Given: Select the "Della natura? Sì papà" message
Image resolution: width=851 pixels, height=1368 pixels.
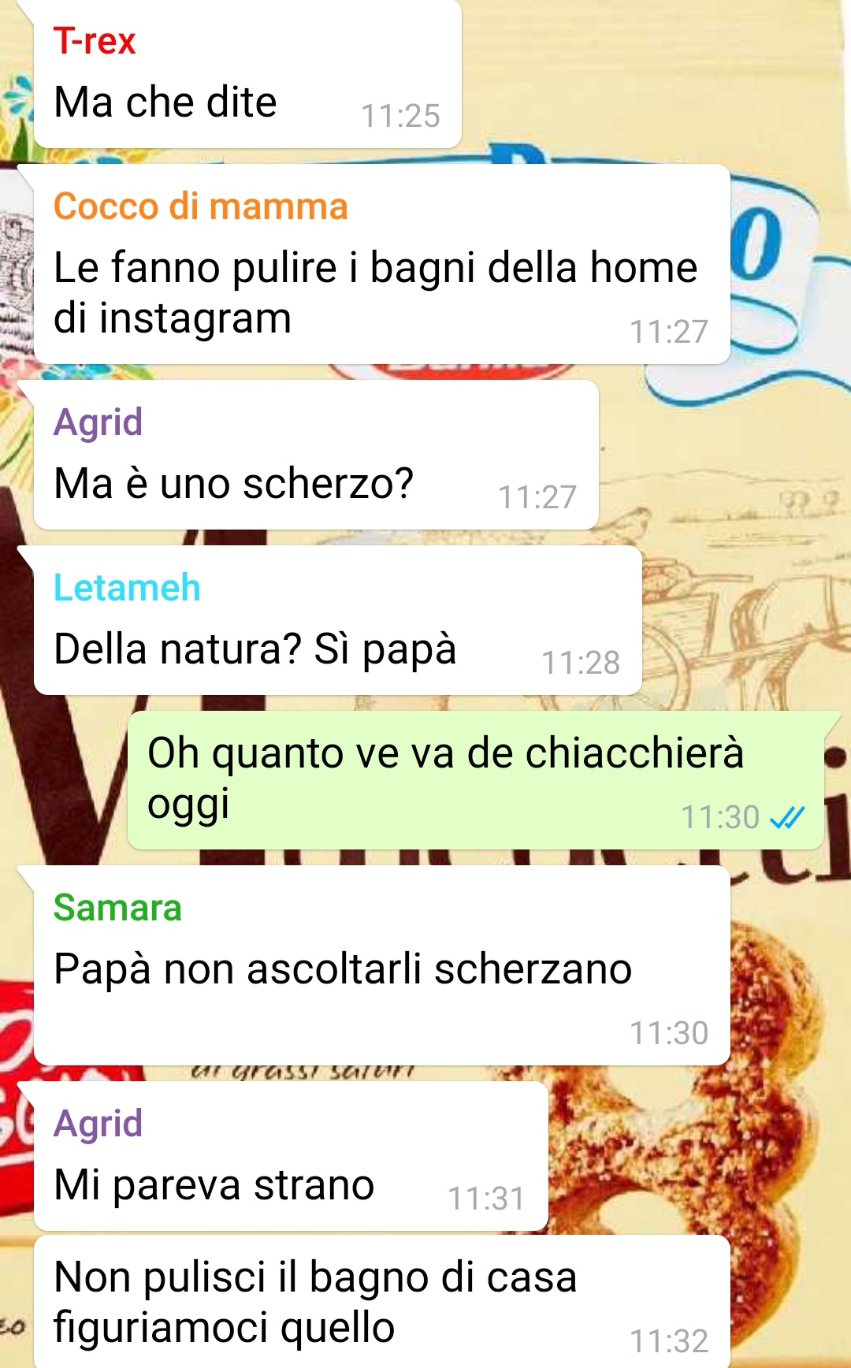Looking at the screenshot, I should pos(337,620).
